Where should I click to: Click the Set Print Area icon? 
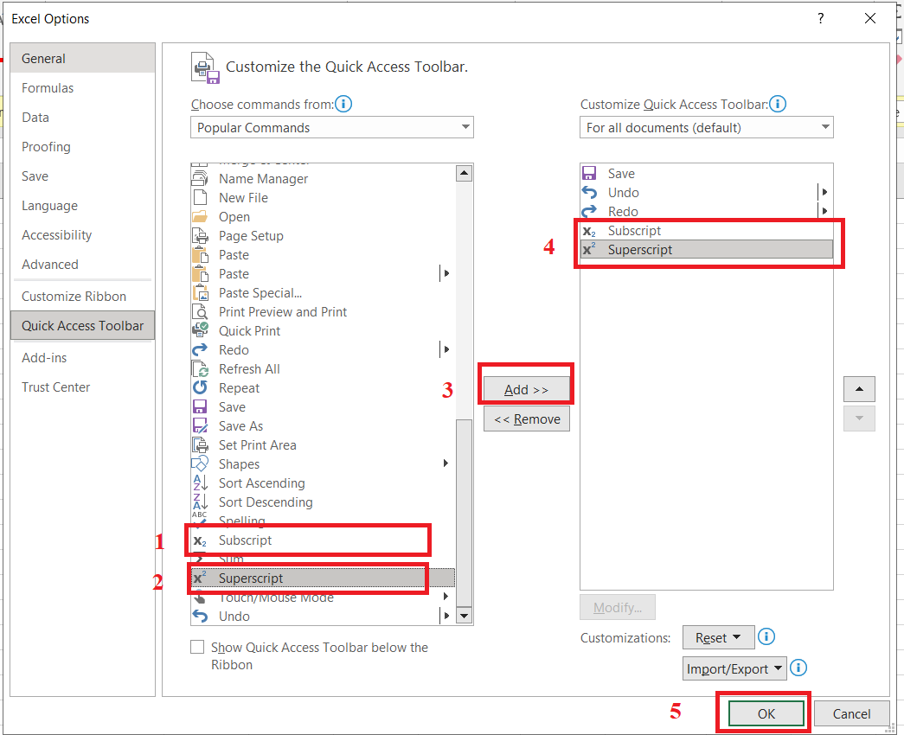point(200,445)
